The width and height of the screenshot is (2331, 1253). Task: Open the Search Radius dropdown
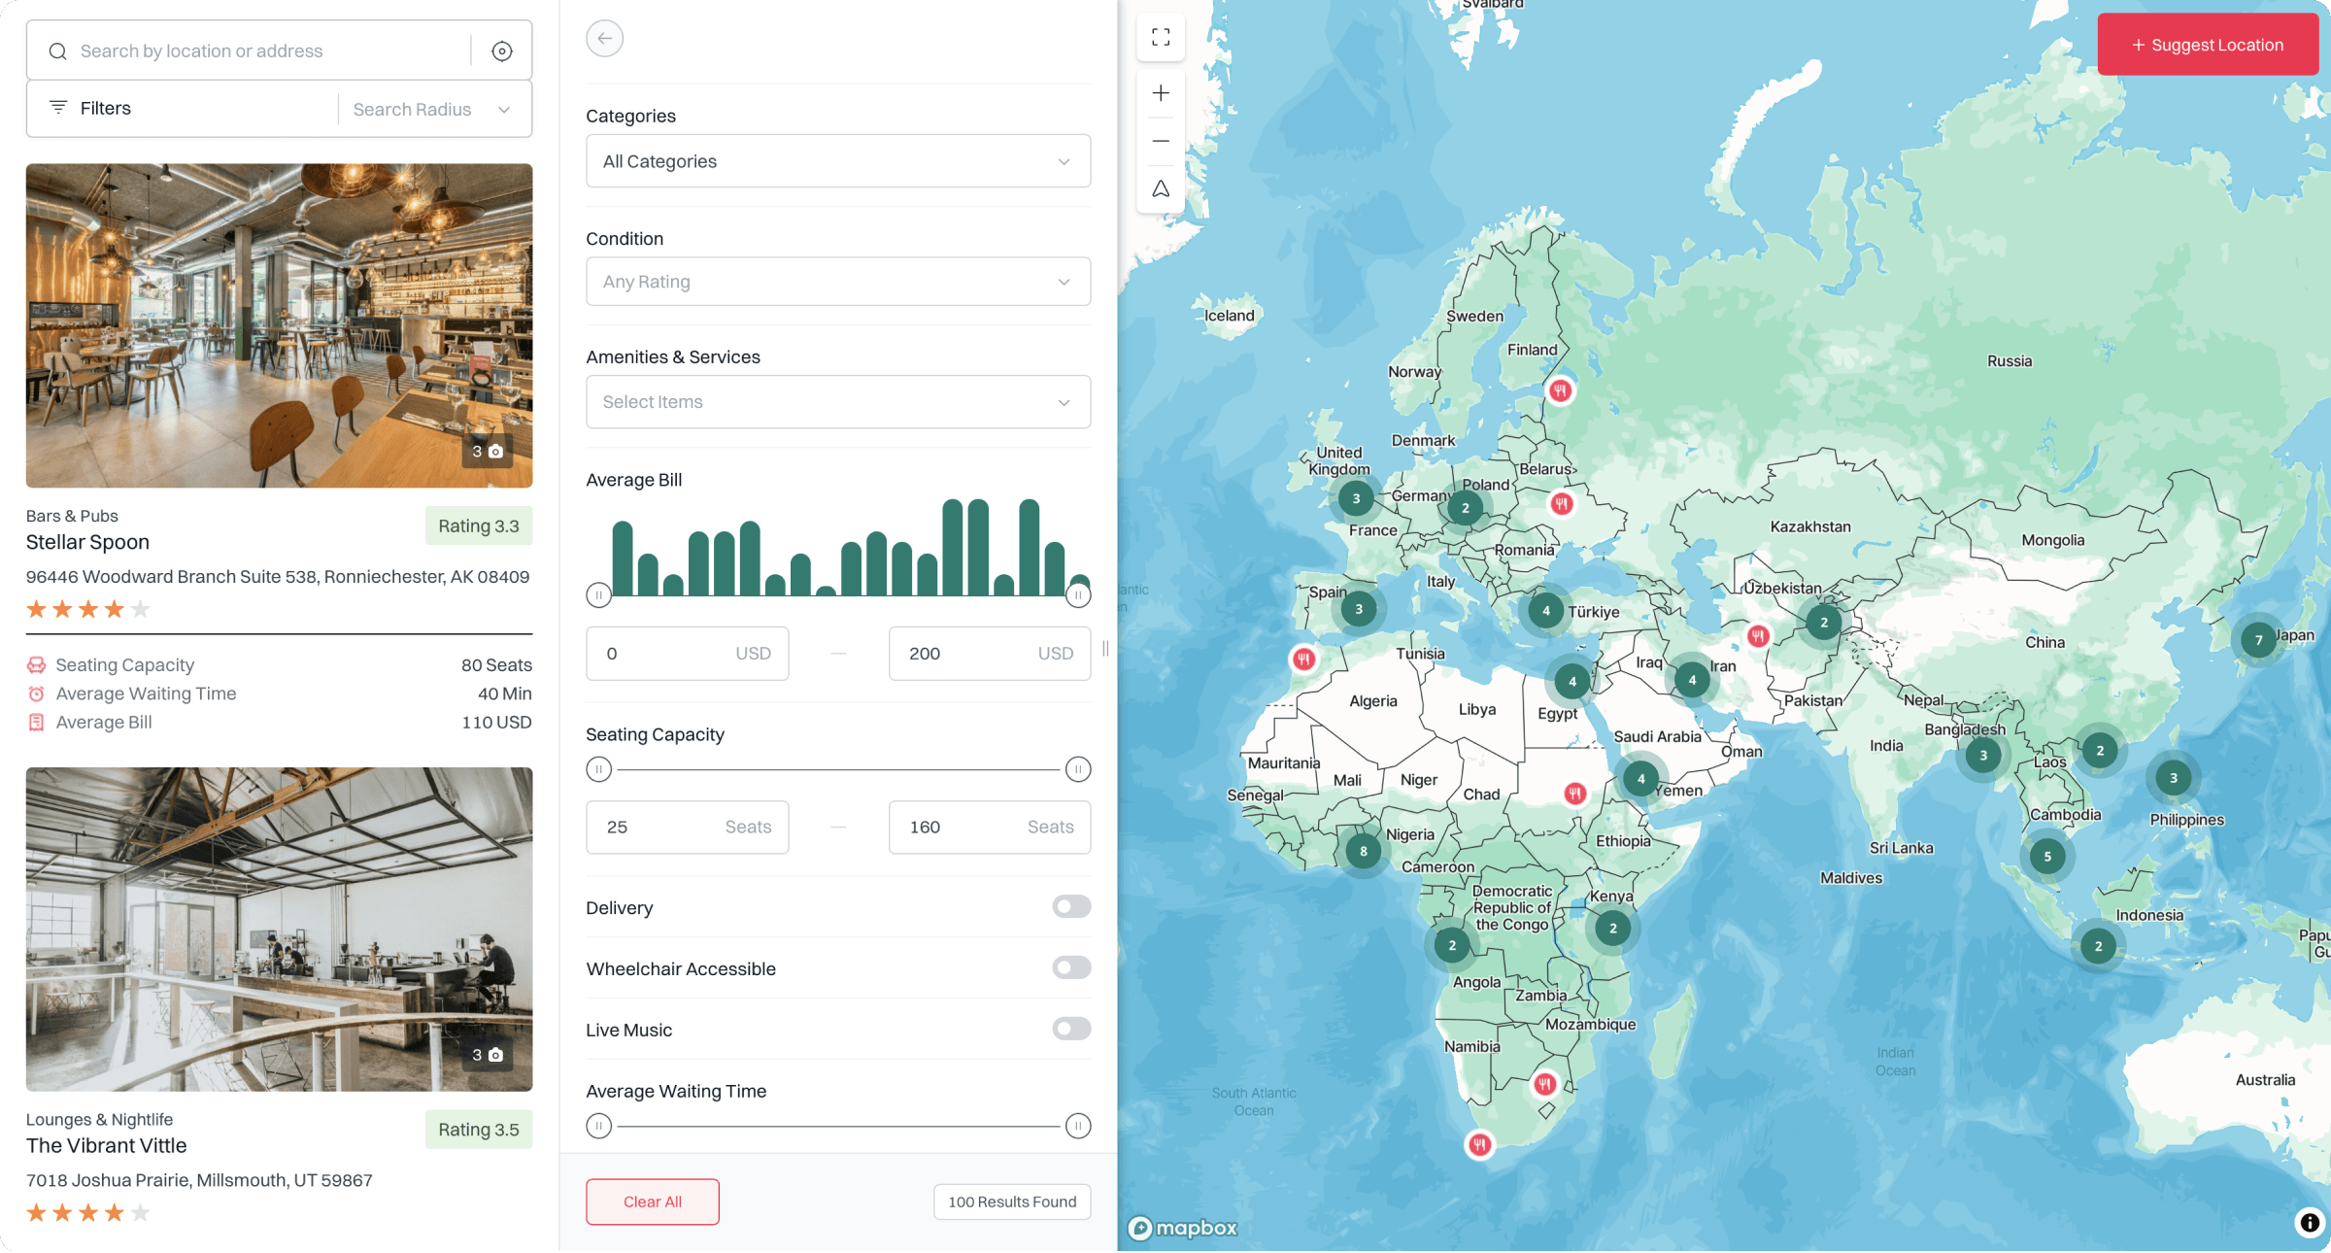coord(432,110)
